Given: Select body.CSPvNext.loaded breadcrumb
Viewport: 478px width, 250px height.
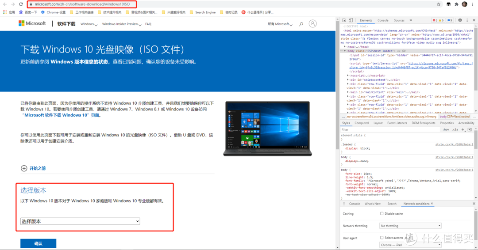Looking at the screenshot, I should tap(454, 117).
